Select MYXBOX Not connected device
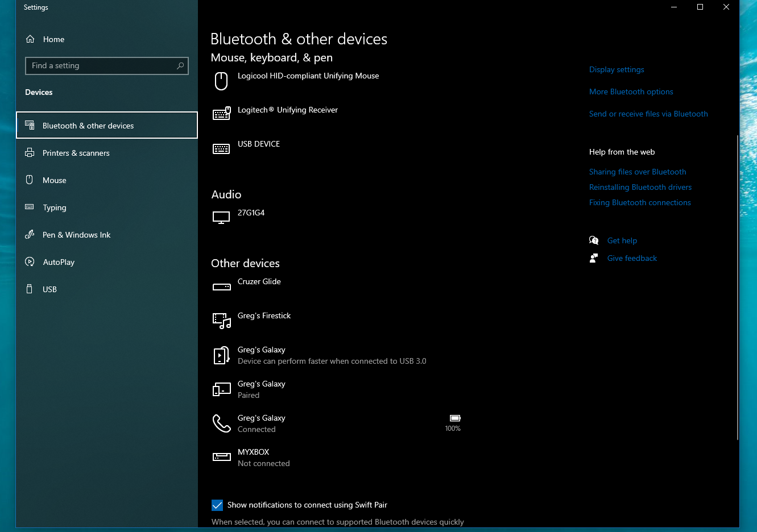Image resolution: width=757 pixels, height=532 pixels. click(337, 458)
